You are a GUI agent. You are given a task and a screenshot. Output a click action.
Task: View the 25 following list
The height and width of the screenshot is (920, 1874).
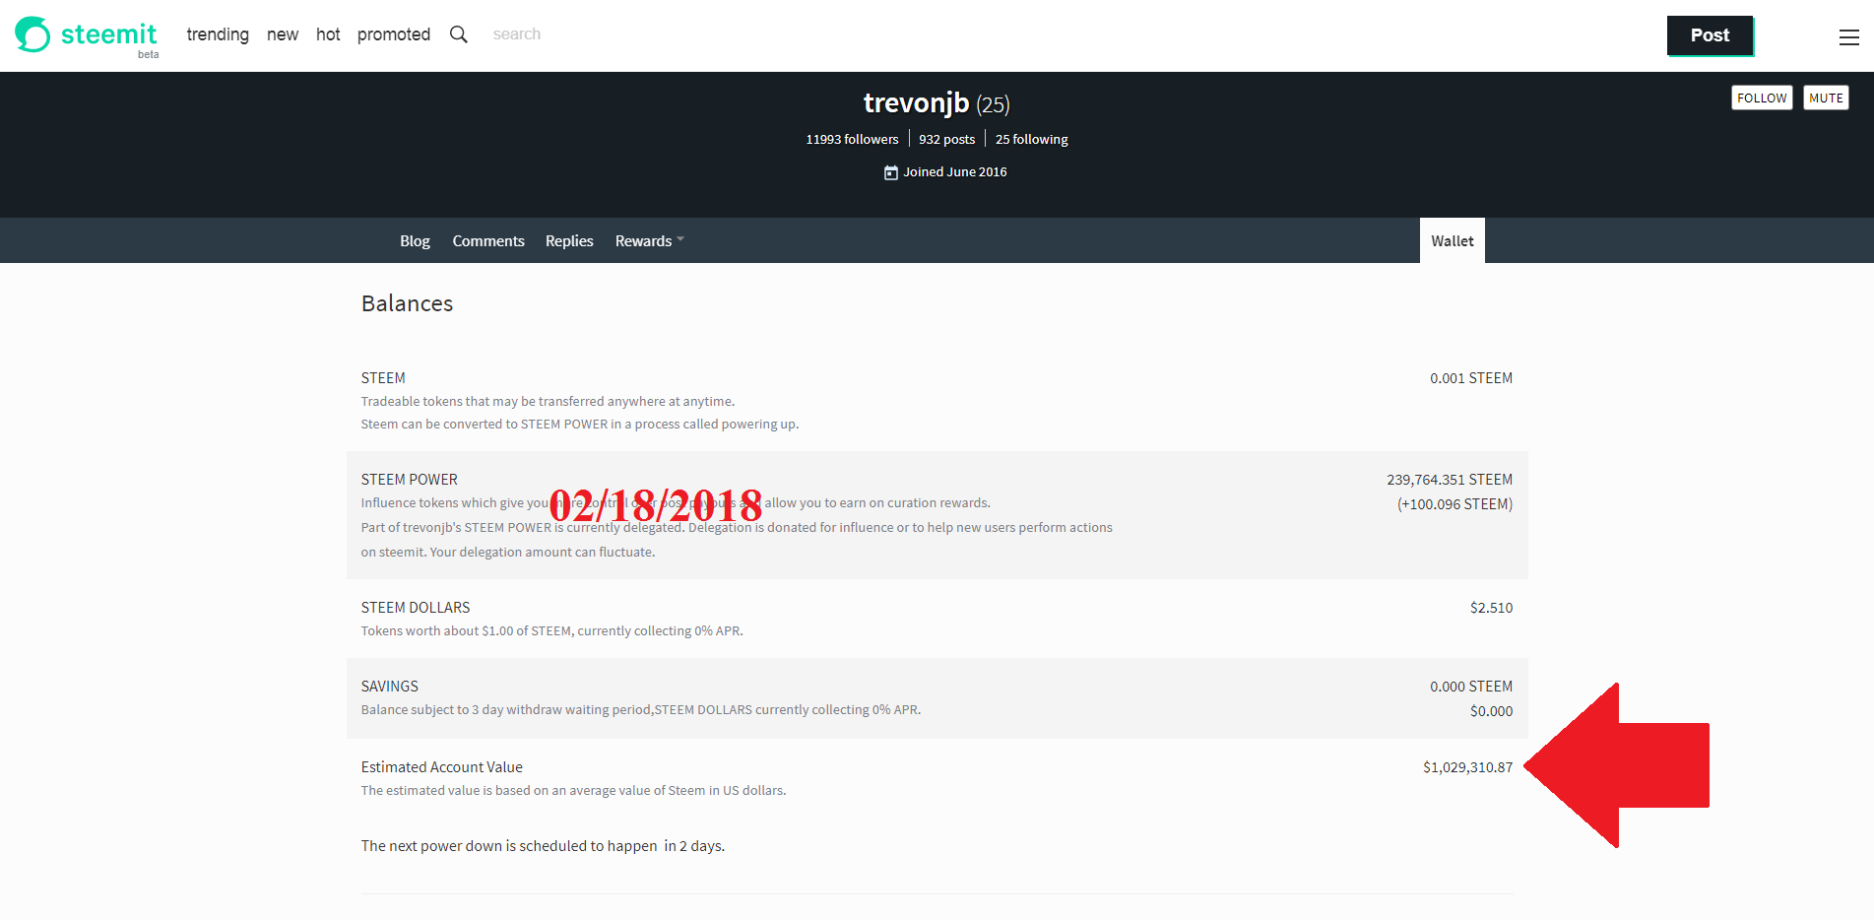[x=1031, y=139]
